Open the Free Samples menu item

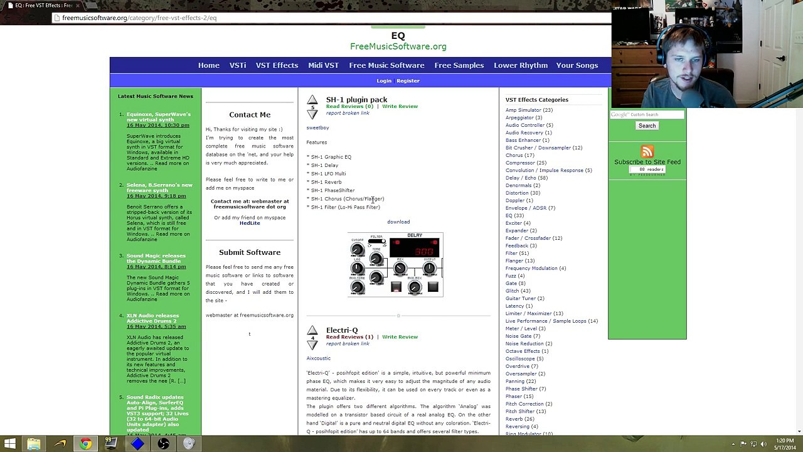459,65
